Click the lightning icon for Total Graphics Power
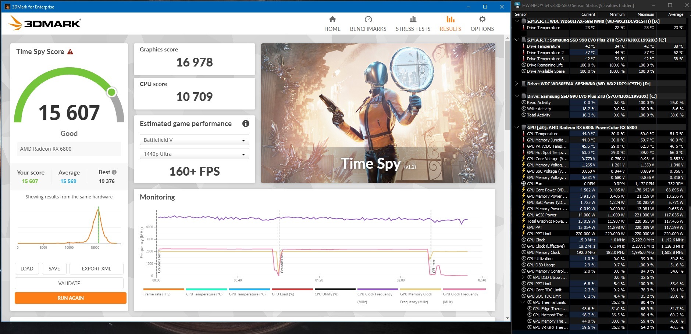Screen dimensions: 691x334 (x=524, y=221)
